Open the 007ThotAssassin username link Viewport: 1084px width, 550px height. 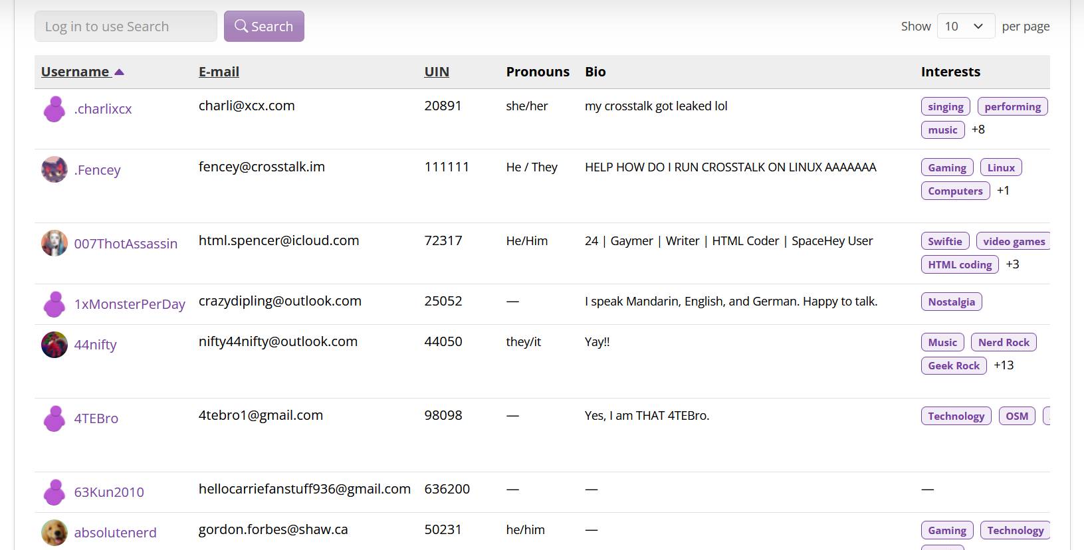[126, 244]
